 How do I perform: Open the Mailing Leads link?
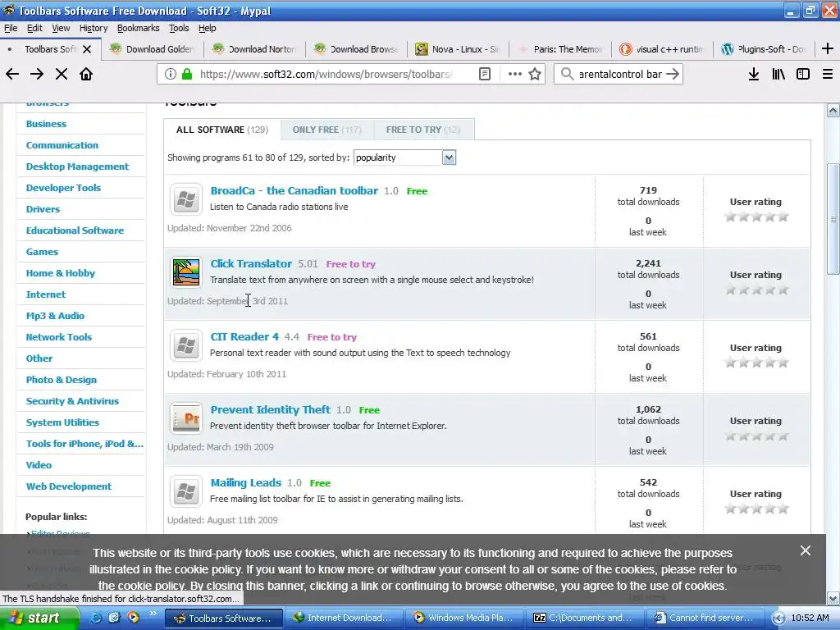coord(245,482)
